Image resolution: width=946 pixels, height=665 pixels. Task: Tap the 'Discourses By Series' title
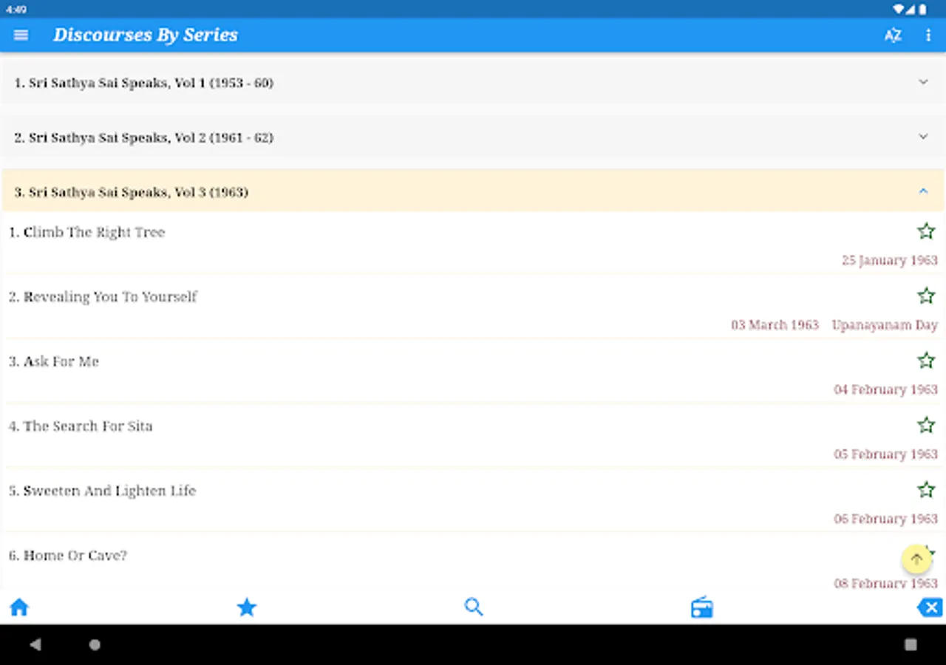[x=146, y=35]
